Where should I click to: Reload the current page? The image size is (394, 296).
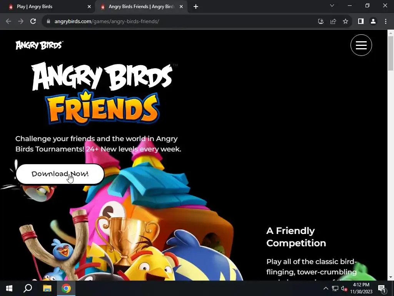33,22
